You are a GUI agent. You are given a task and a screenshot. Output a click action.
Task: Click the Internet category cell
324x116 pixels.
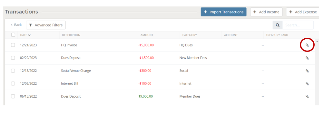tap(185, 83)
